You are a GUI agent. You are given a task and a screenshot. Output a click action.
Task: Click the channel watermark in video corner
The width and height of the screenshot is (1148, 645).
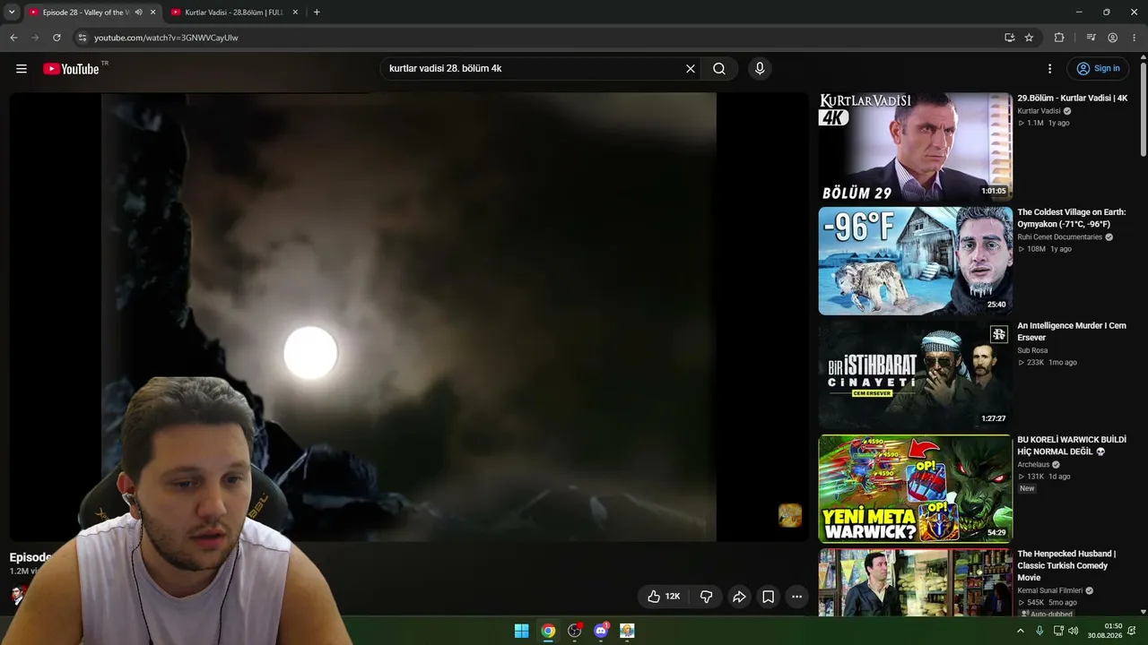coord(790,515)
